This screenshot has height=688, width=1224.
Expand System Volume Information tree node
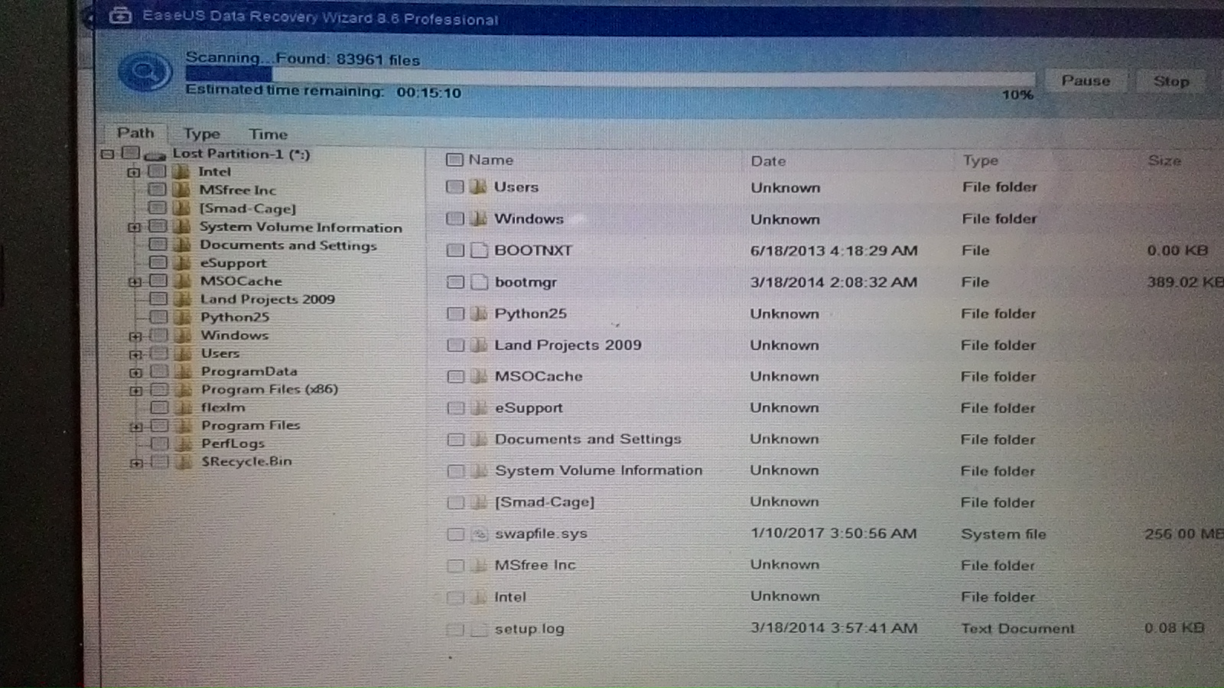[134, 227]
